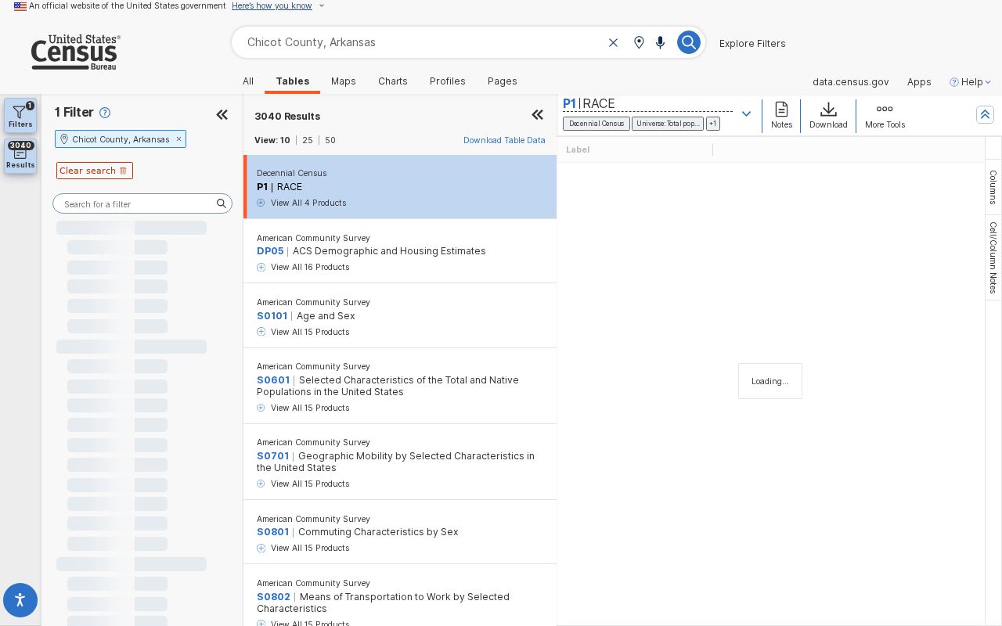Open the Help dropdown menu
Image resolution: width=1002 pixels, height=626 pixels.
pos(971,81)
